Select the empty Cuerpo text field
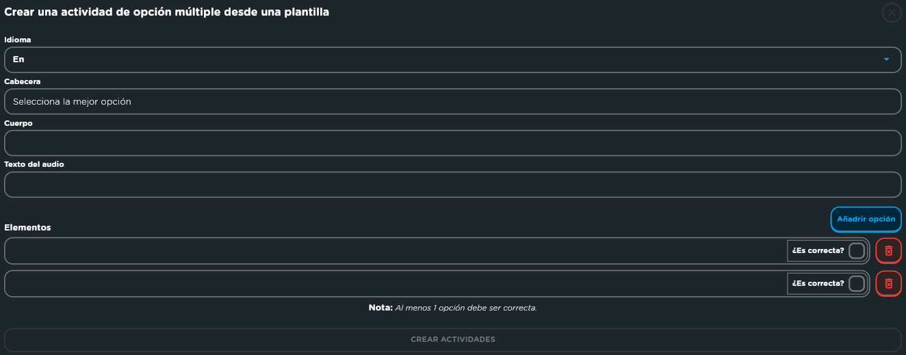906x355 pixels. coord(452,143)
